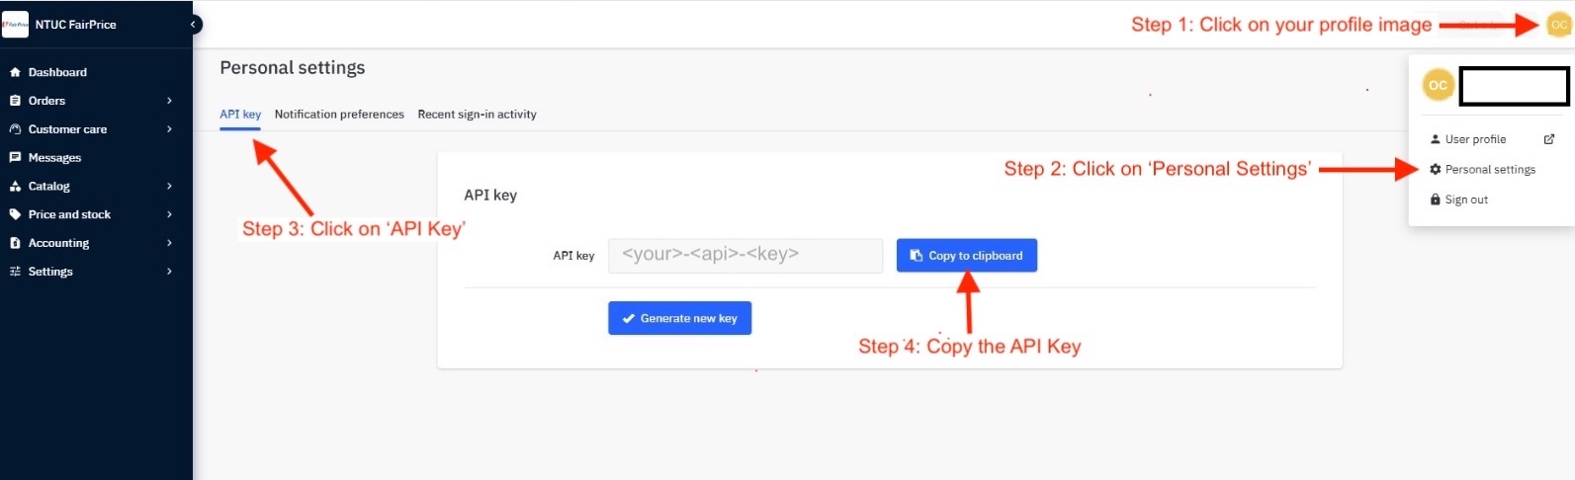Expand the Price and stock chevron
Viewport: 1575px width, 480px height.
(x=170, y=214)
